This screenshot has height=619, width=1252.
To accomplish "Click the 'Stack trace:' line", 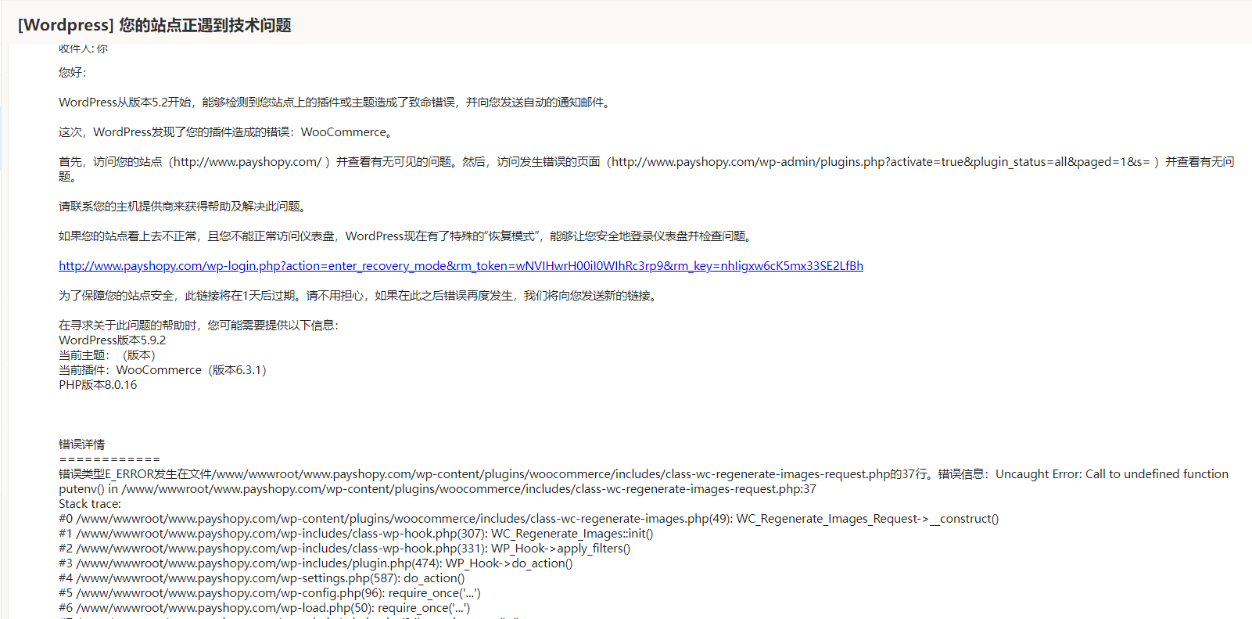I will 90,504.
